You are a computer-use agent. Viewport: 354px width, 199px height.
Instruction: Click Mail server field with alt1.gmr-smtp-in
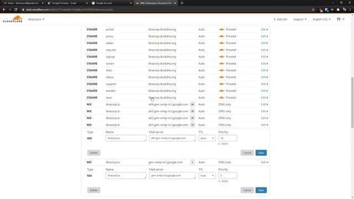pyautogui.click(x=172, y=138)
